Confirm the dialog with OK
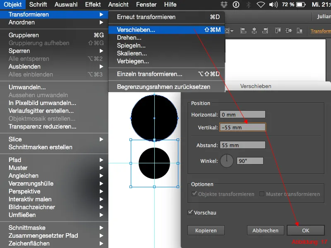 coord(306,230)
